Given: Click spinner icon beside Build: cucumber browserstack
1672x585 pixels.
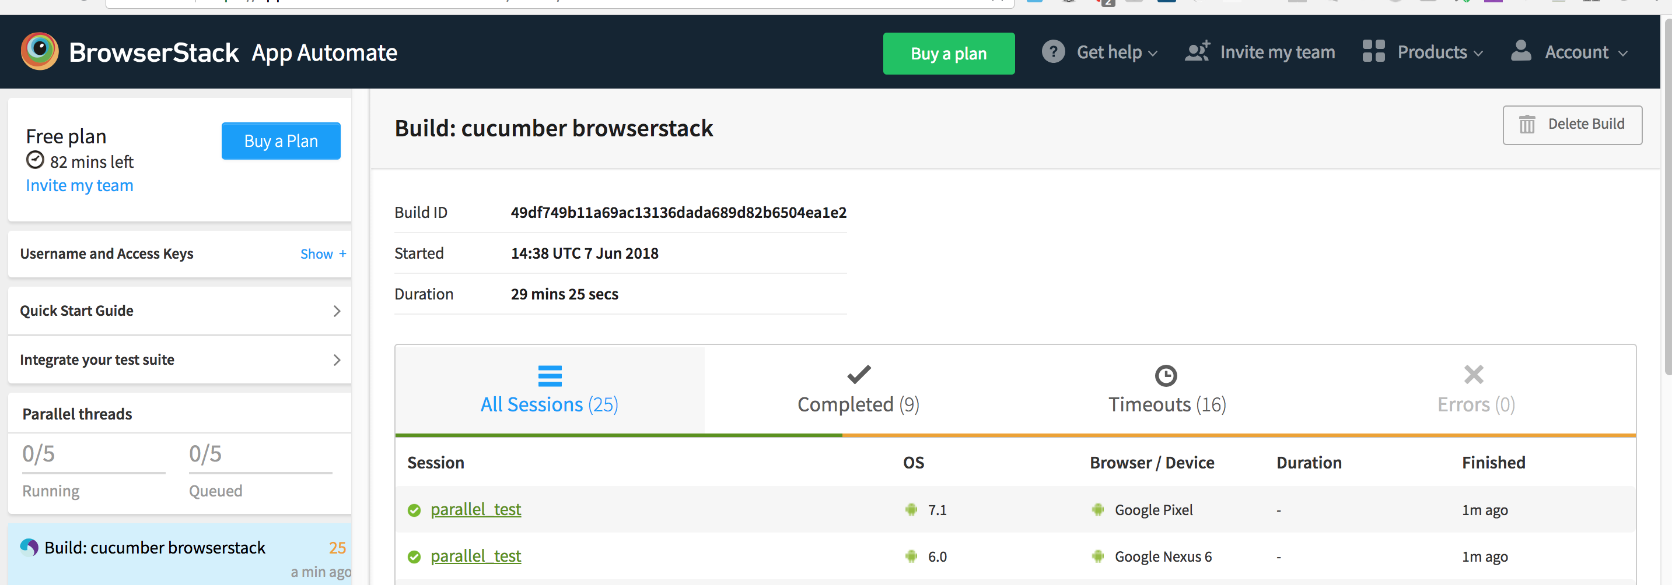Looking at the screenshot, I should (29, 547).
